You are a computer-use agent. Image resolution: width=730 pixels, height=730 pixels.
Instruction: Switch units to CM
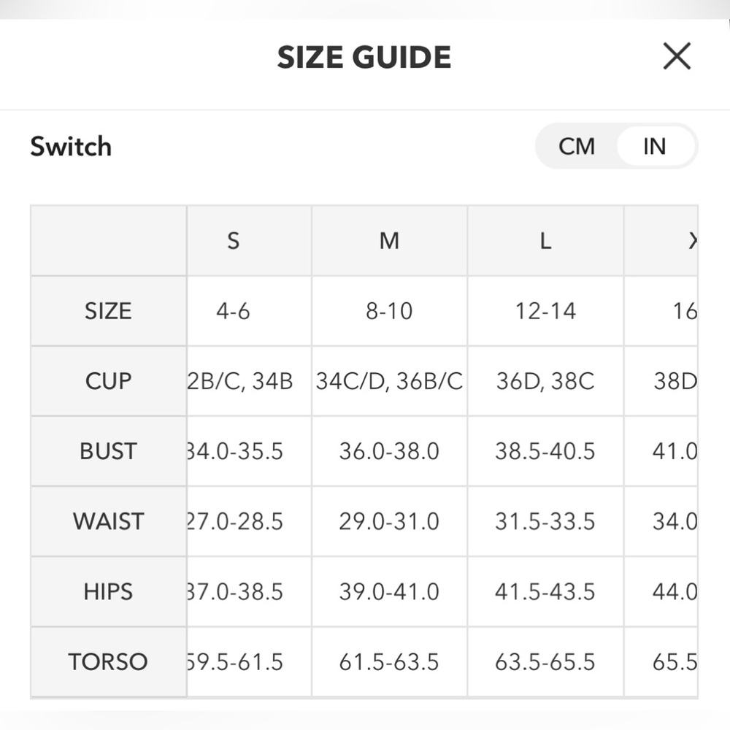(577, 146)
